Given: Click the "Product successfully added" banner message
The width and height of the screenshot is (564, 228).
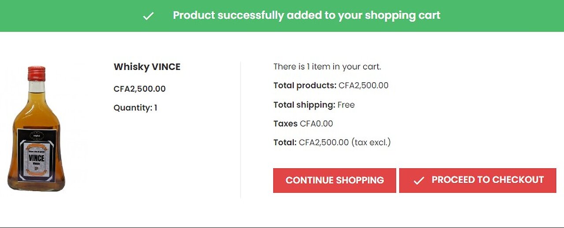Looking at the screenshot, I should (306, 15).
